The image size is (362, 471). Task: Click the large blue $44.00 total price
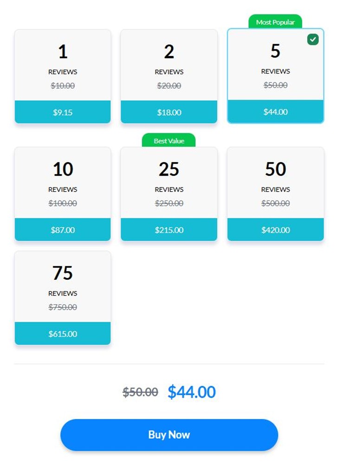[192, 392]
